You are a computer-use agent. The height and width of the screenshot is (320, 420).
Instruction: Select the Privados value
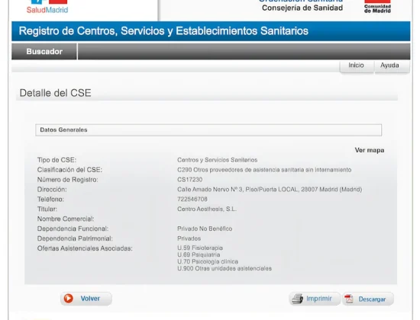[189, 238]
